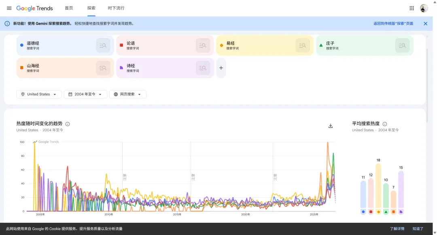Click the red square legend icon under bar chart

point(371,212)
